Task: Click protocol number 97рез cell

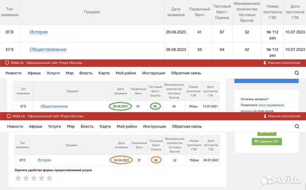Action: pyautogui.click(x=193, y=106)
